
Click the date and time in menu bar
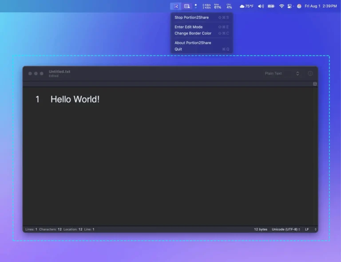[321, 6]
